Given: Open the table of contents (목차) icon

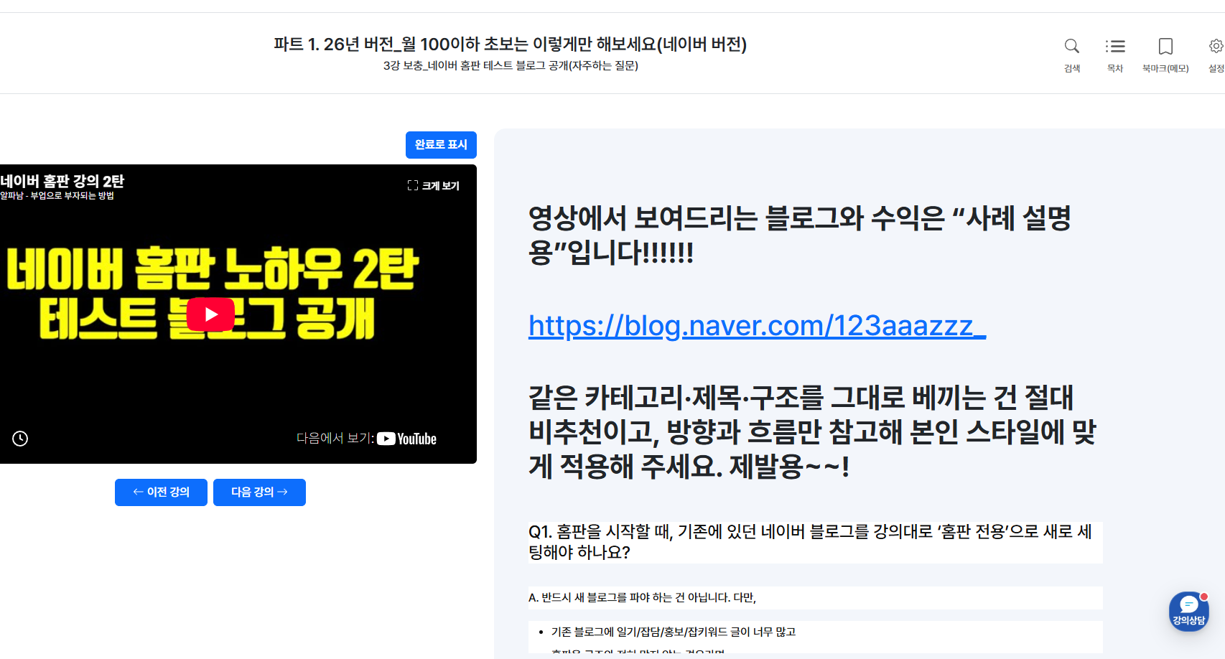Looking at the screenshot, I should coord(1115,47).
